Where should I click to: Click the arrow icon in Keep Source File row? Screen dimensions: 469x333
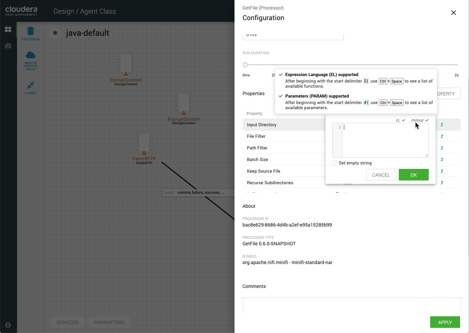(x=442, y=171)
